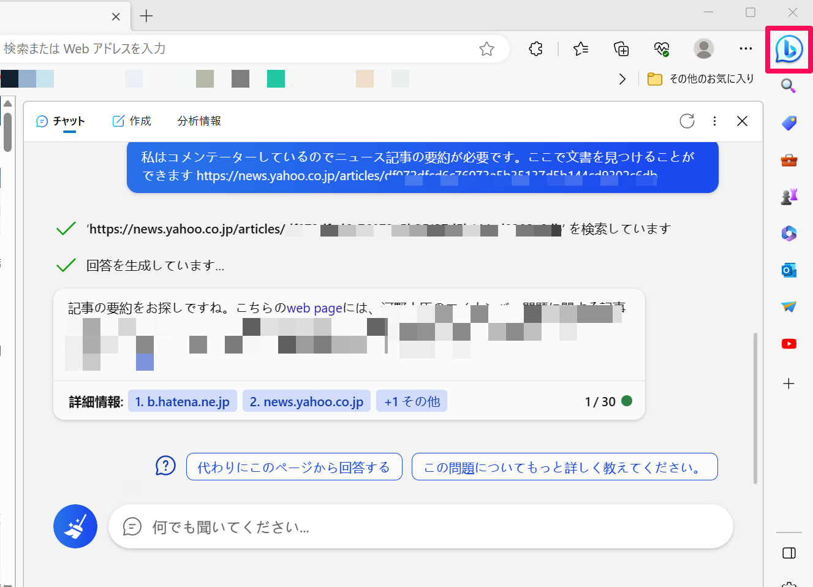Start a new topic with the broom icon
Image resolution: width=813 pixels, height=587 pixels.
click(75, 526)
